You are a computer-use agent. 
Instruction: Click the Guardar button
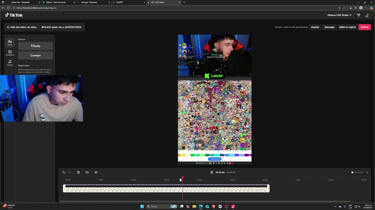(x=315, y=27)
